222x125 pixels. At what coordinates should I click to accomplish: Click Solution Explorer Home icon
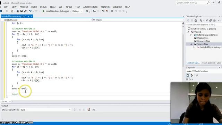tap(196, 20)
